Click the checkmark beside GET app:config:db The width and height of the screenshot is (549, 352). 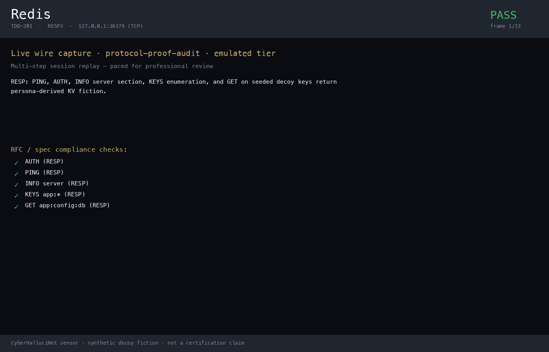[x=16, y=207]
